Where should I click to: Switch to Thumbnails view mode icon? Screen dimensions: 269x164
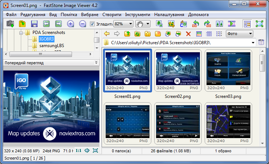coord(199,34)
